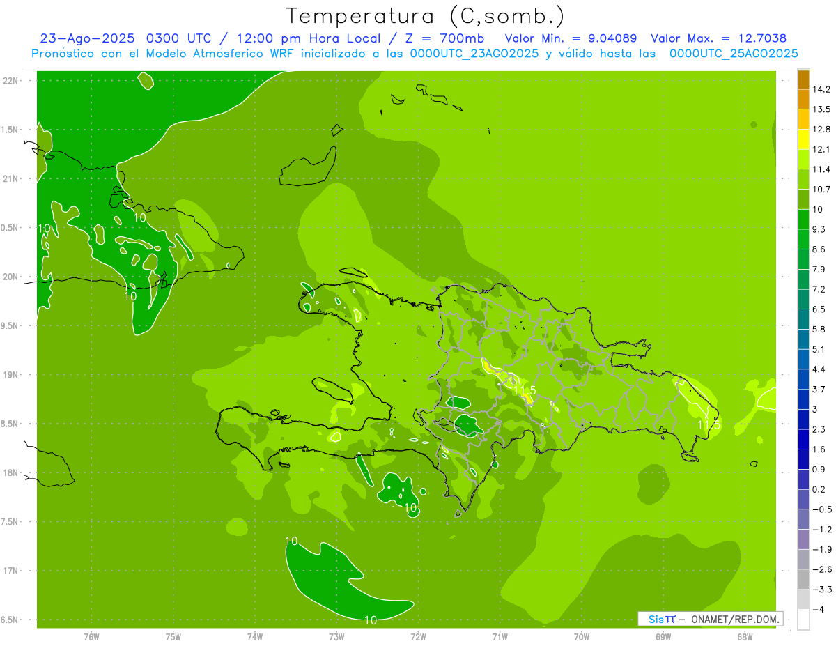Click the "9.3" color scale label

pos(819,229)
